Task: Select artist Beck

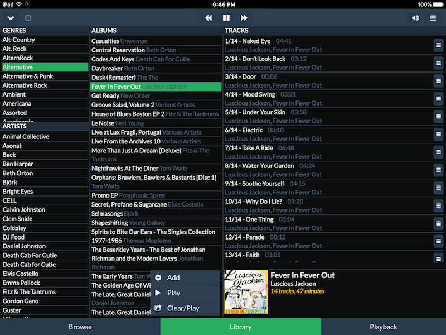Action: pyautogui.click(x=45, y=155)
